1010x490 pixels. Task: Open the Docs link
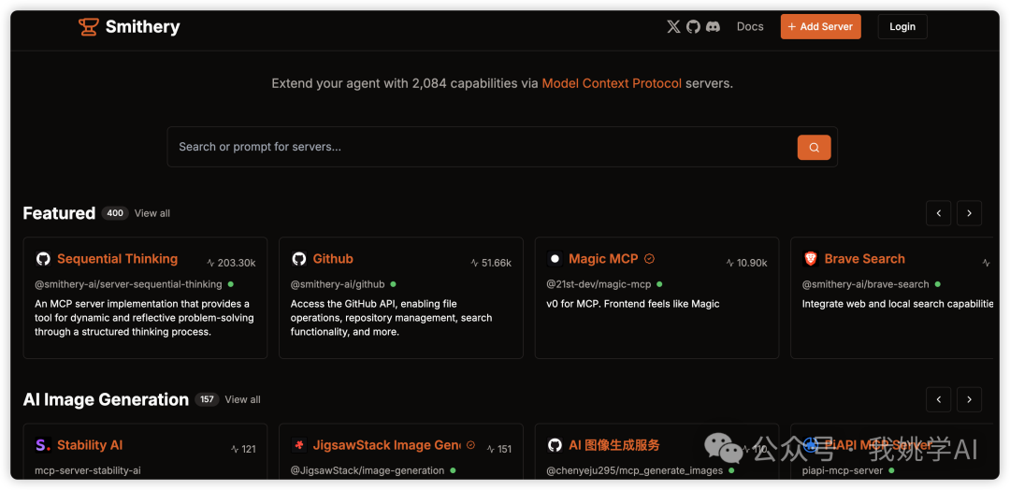(x=750, y=26)
